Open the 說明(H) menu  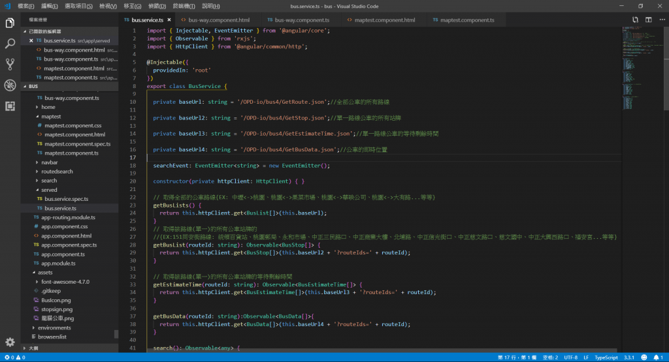click(211, 6)
